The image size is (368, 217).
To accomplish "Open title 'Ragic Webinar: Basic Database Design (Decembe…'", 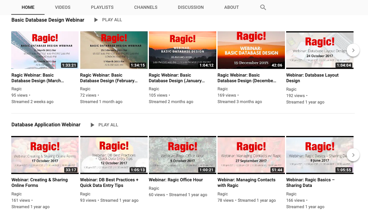I will (x=247, y=78).
